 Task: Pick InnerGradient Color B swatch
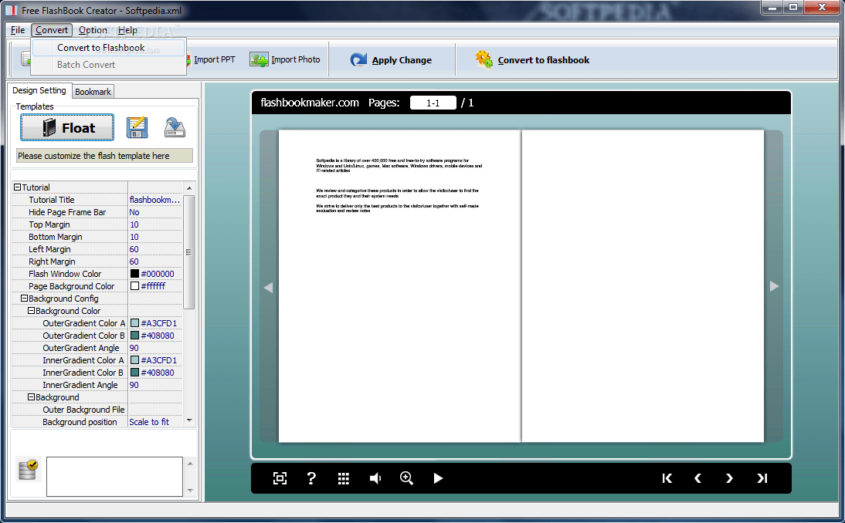[134, 373]
